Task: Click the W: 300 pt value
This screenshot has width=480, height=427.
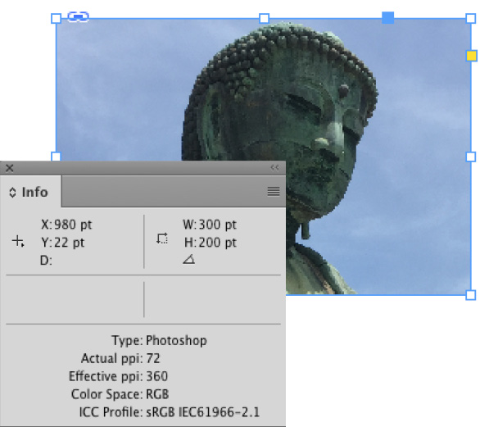Action: tap(210, 225)
